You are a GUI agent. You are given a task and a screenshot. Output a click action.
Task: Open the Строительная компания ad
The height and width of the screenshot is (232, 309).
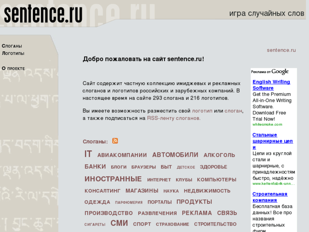tap(270, 197)
